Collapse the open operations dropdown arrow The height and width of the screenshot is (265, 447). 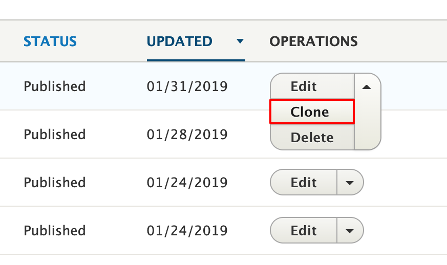click(367, 87)
